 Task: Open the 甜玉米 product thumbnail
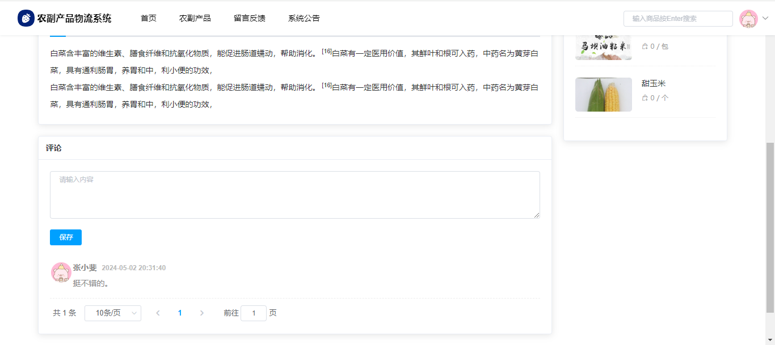coord(604,95)
